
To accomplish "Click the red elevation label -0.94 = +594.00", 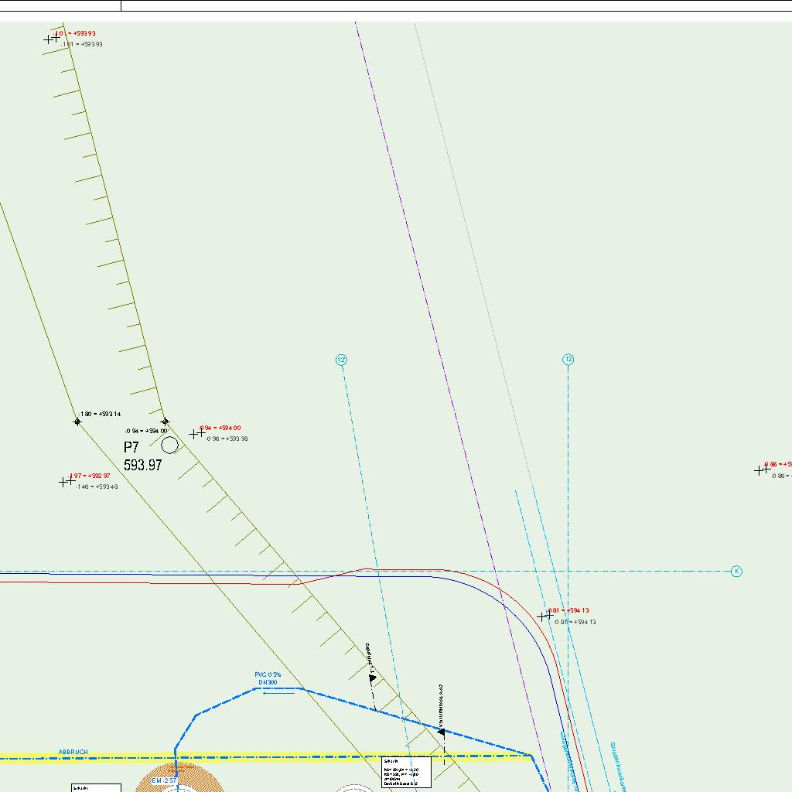I will (x=220, y=428).
